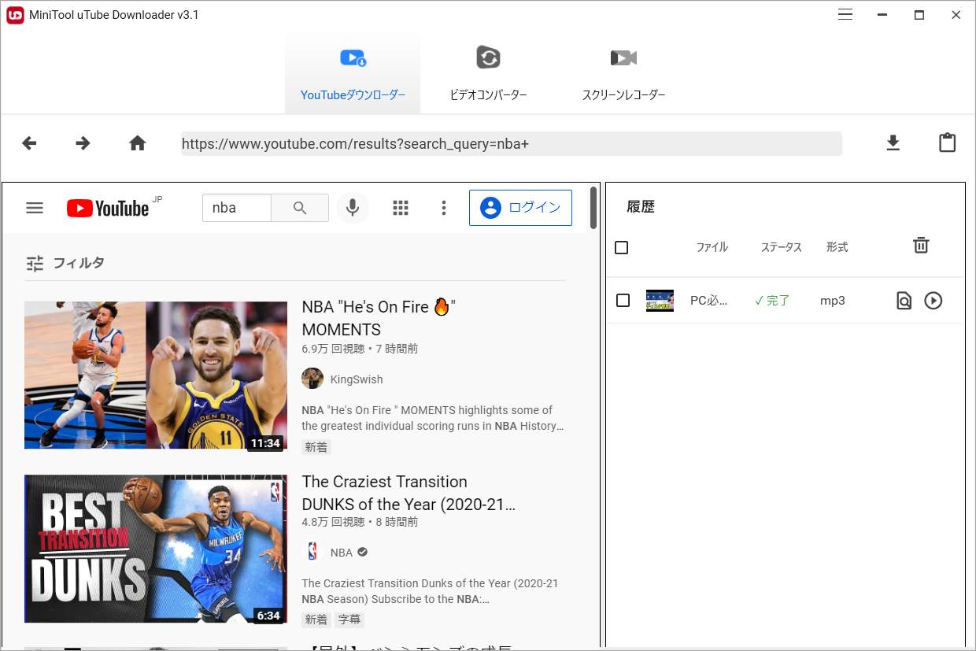Click the 完了 status text

point(772,301)
